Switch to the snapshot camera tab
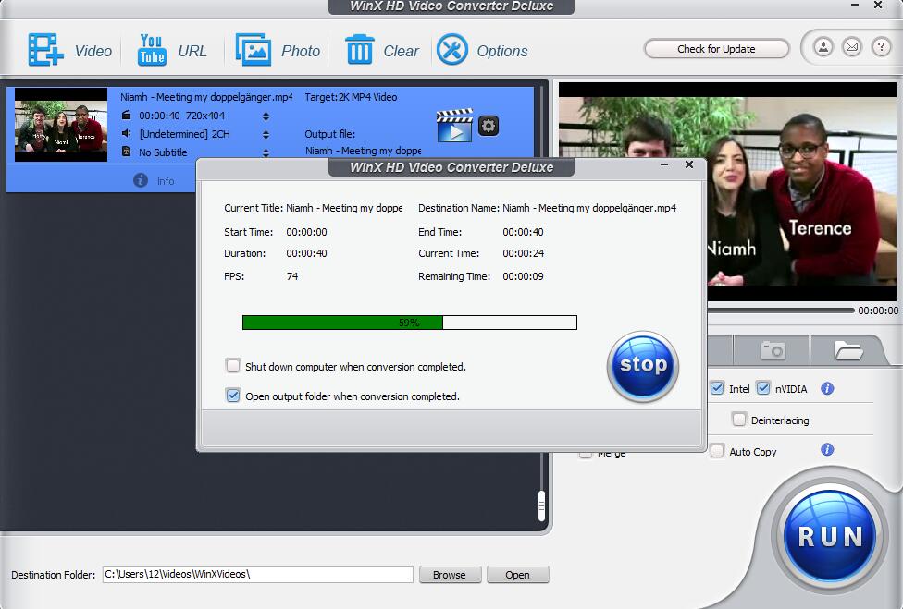Viewport: 903px width, 609px height. click(772, 350)
